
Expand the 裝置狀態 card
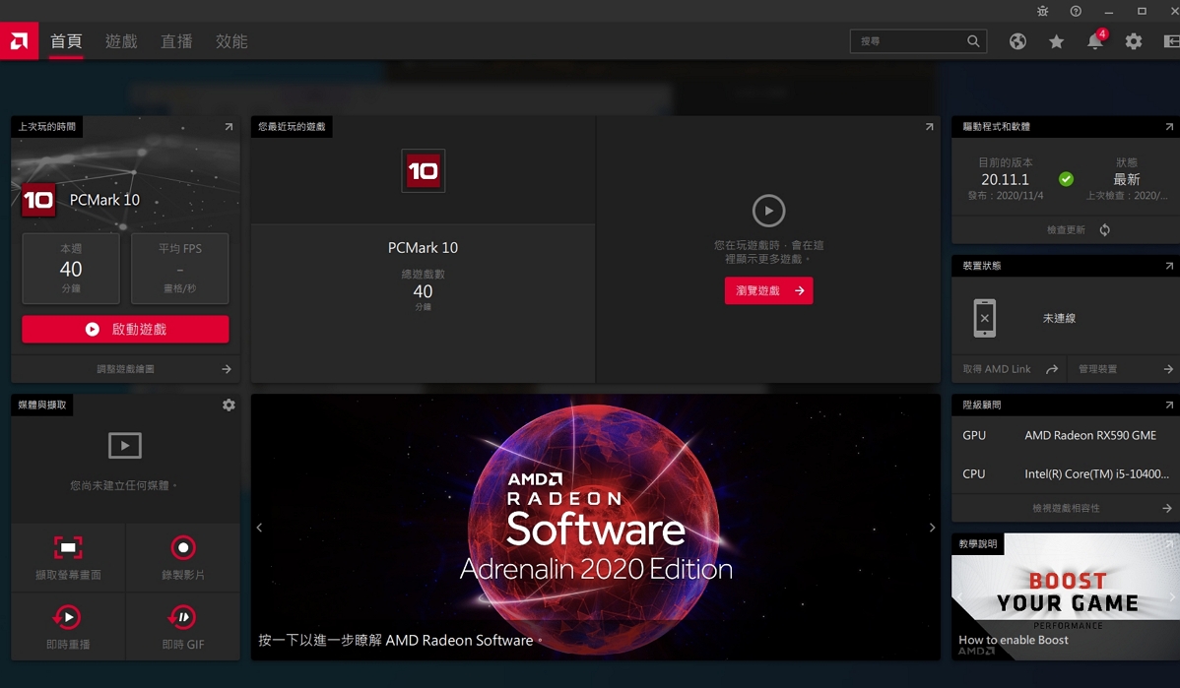tap(1169, 266)
